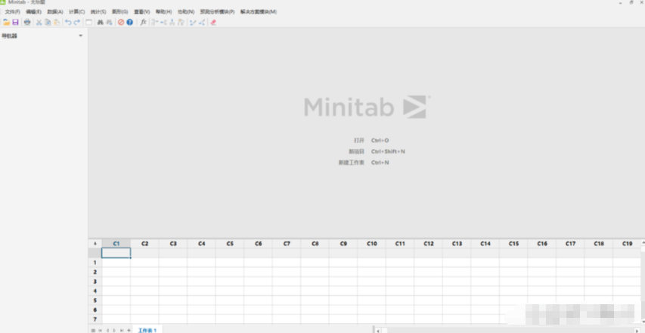Click the Redo arrow icon
Image resolution: width=645 pixels, height=333 pixels.
point(77,22)
